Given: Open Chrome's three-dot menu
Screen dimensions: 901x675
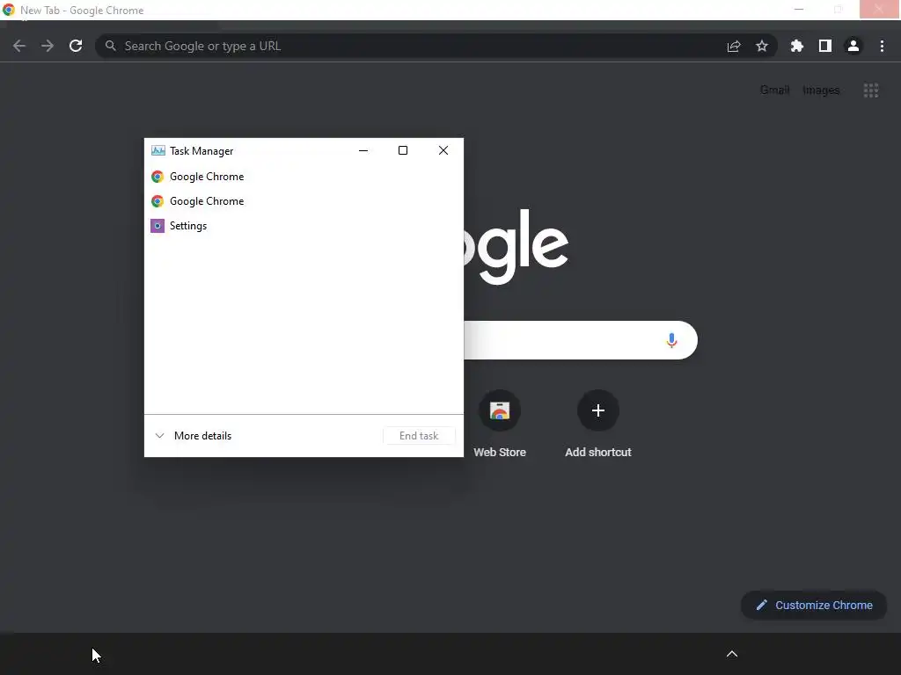Looking at the screenshot, I should coord(882,46).
